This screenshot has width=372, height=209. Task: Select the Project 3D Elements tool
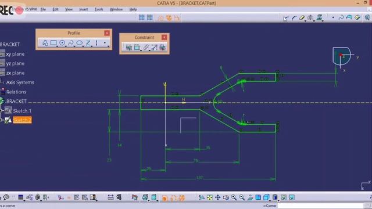[319, 17]
